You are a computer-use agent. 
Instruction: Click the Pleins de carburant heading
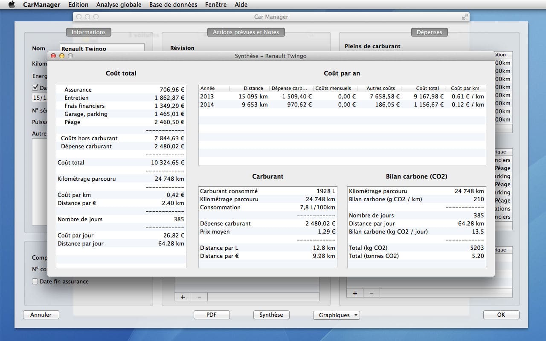click(x=372, y=46)
